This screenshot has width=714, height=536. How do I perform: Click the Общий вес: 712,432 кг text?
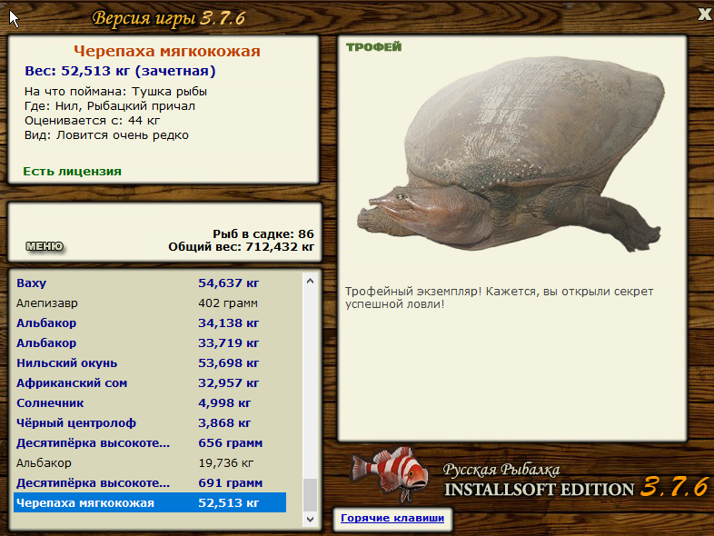[x=241, y=247]
